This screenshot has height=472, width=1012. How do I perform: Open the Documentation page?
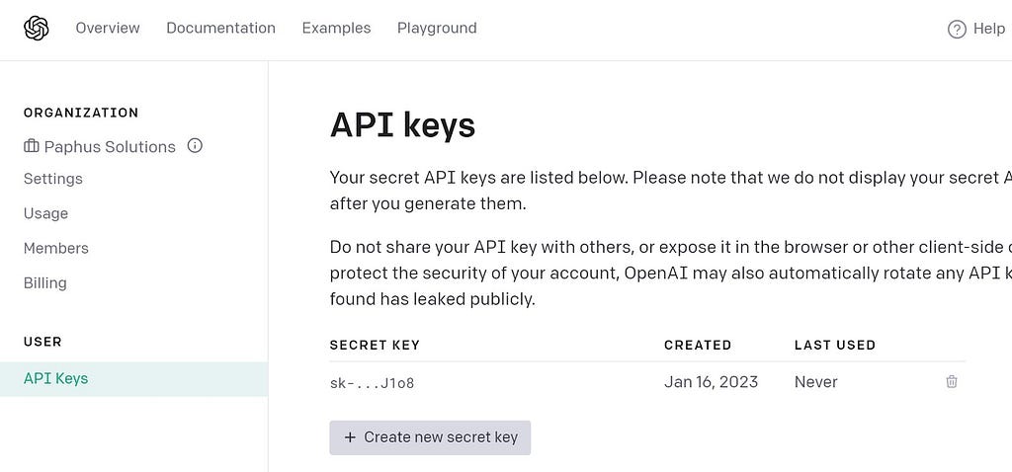coord(220,29)
